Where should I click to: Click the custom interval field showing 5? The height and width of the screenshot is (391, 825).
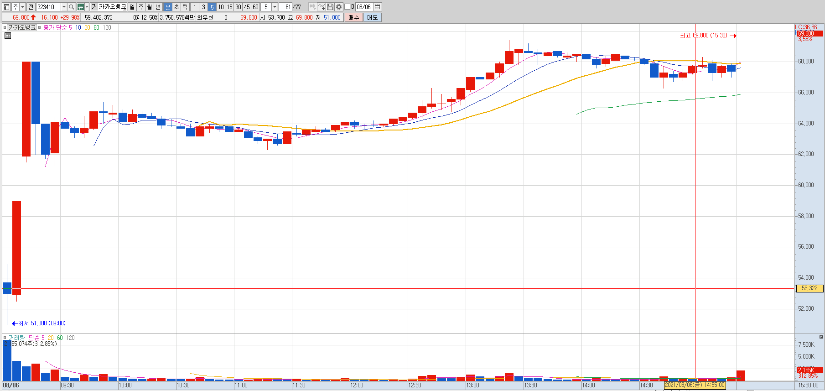[x=267, y=7]
